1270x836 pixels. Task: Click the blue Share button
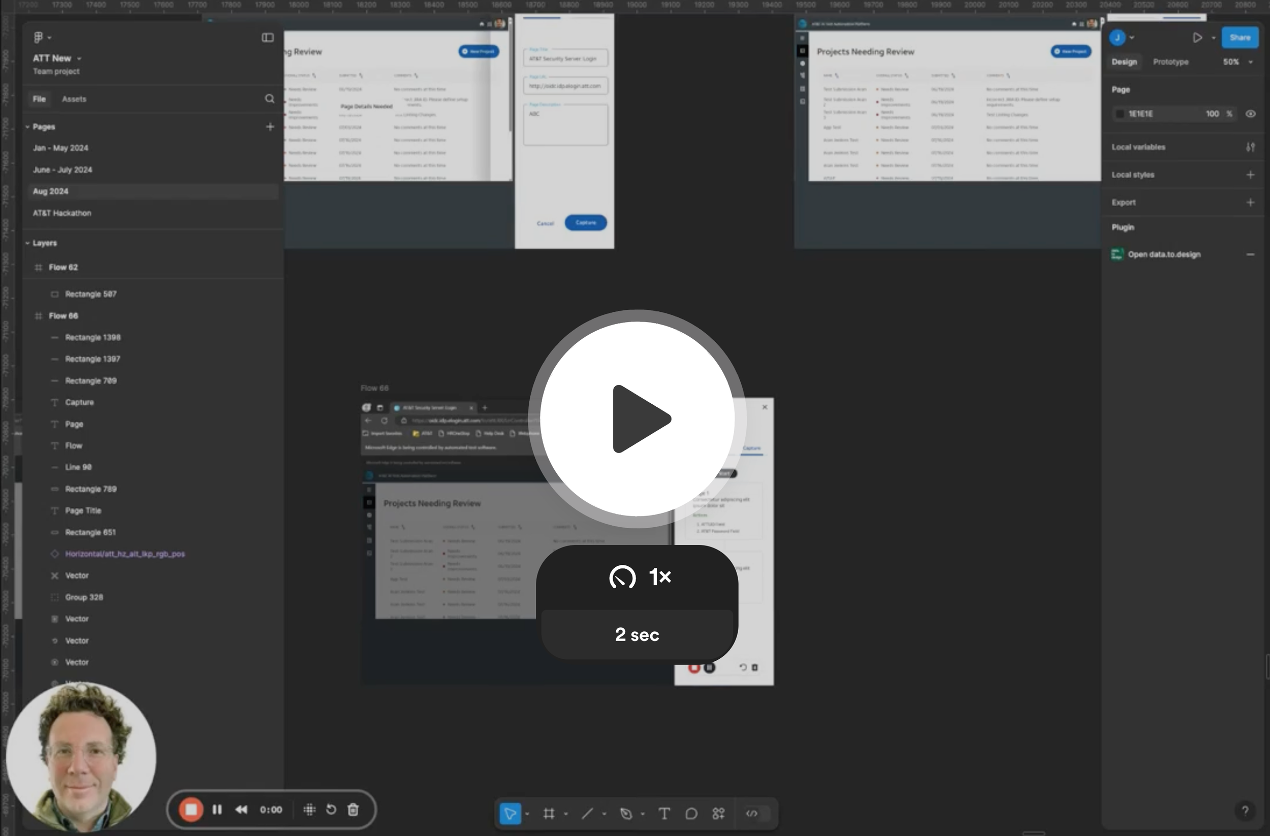pos(1240,38)
